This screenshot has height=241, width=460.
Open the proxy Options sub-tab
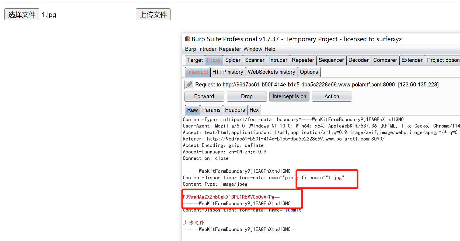click(309, 72)
